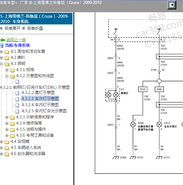Click open folder icon for 4.3 照明
Viewport: 183px width, 185px height.
point(7,64)
